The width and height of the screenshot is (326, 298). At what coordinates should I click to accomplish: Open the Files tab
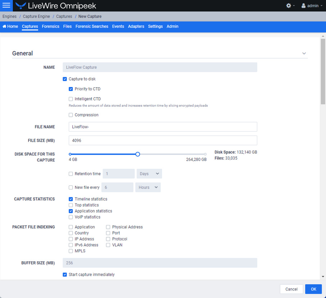tap(67, 26)
